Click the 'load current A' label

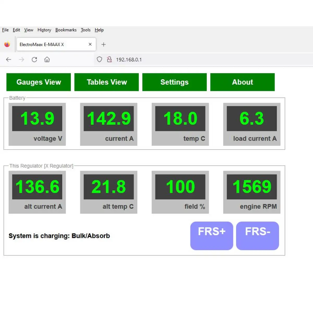pyautogui.click(x=255, y=139)
